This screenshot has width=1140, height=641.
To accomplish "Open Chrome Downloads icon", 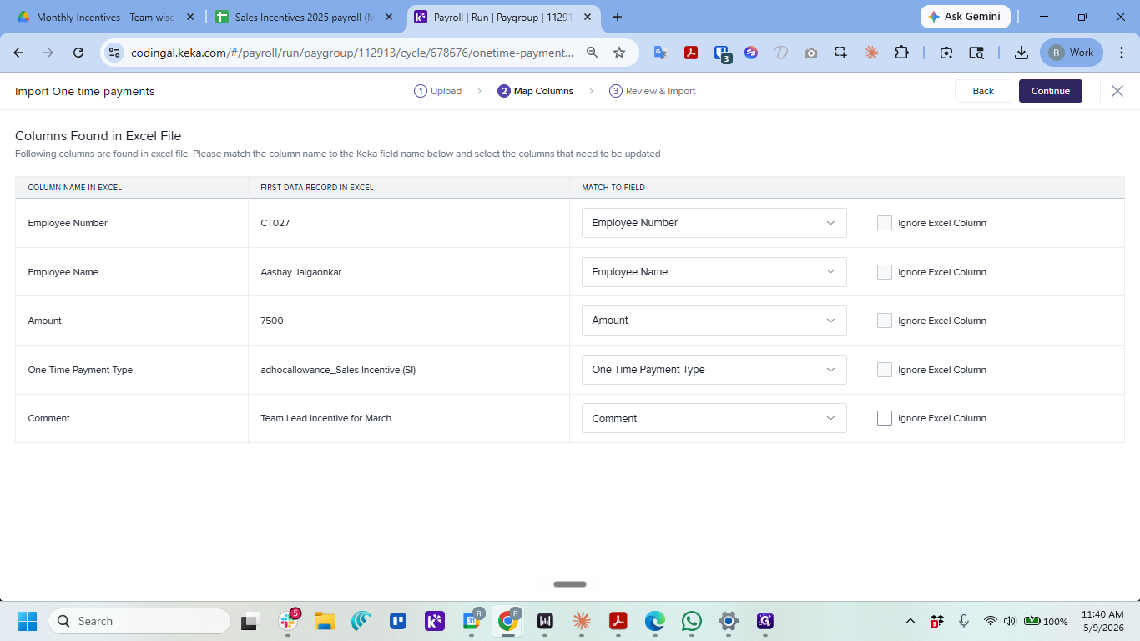I will [1021, 53].
